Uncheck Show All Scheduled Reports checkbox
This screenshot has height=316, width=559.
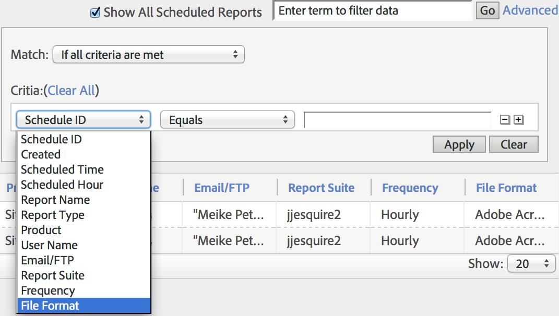(x=95, y=13)
